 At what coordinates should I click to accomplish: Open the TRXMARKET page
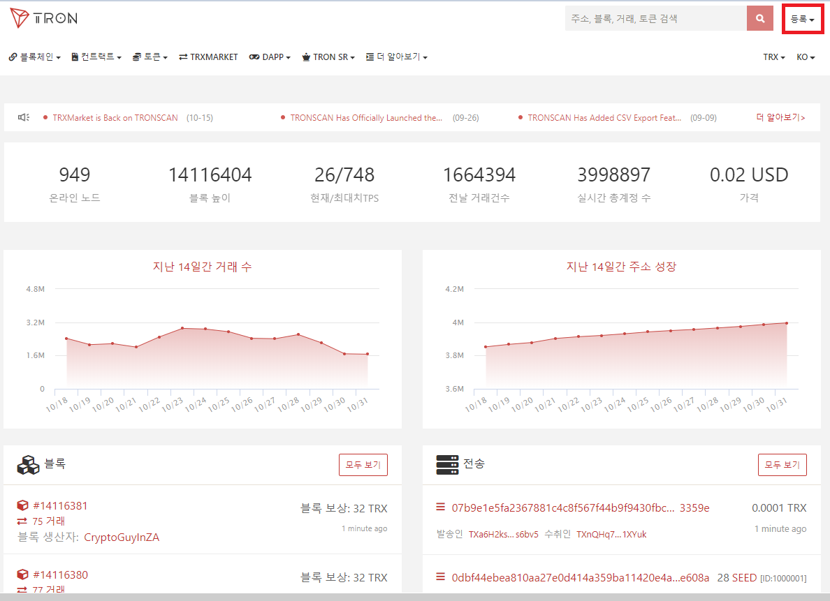coord(209,57)
